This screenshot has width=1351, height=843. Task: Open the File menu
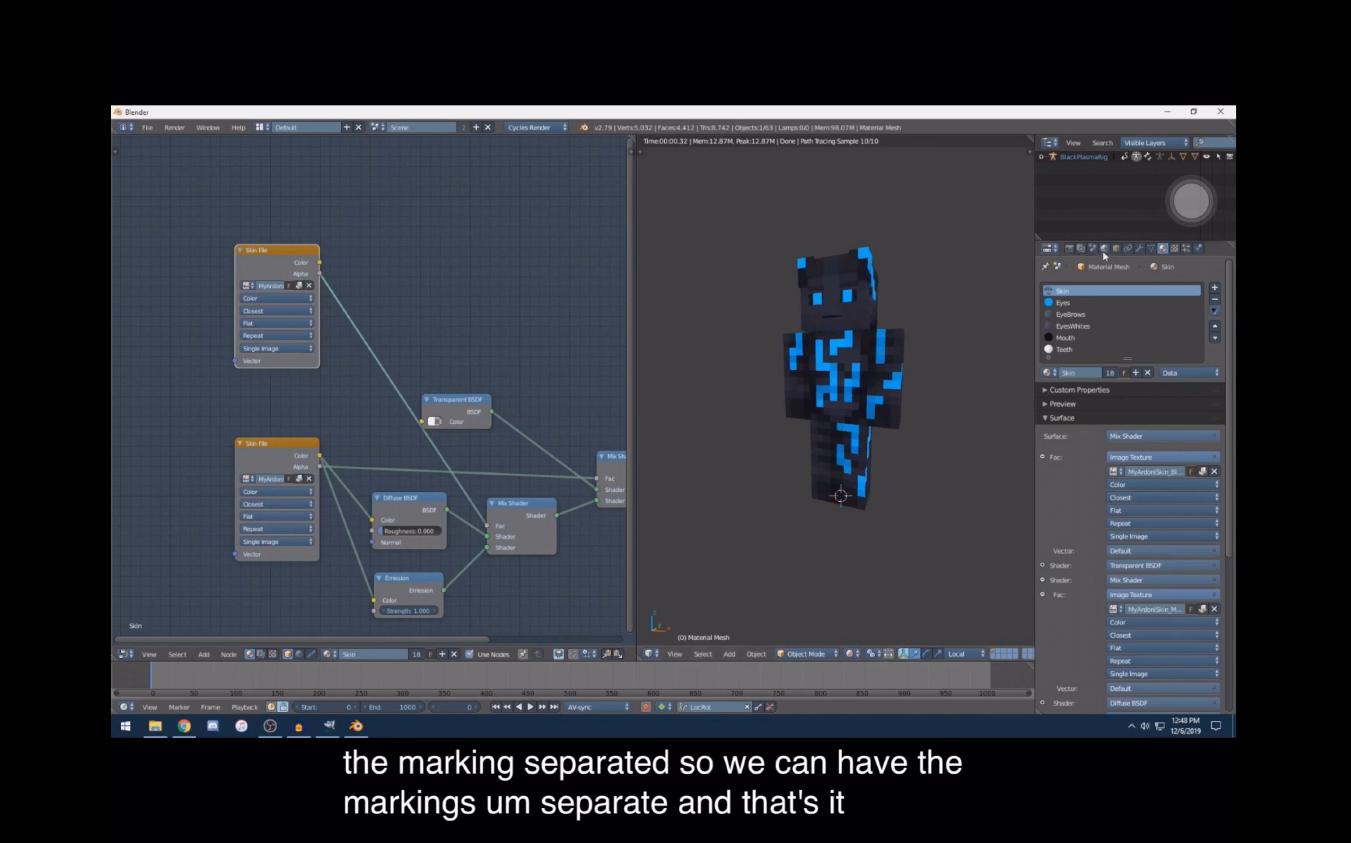[147, 128]
